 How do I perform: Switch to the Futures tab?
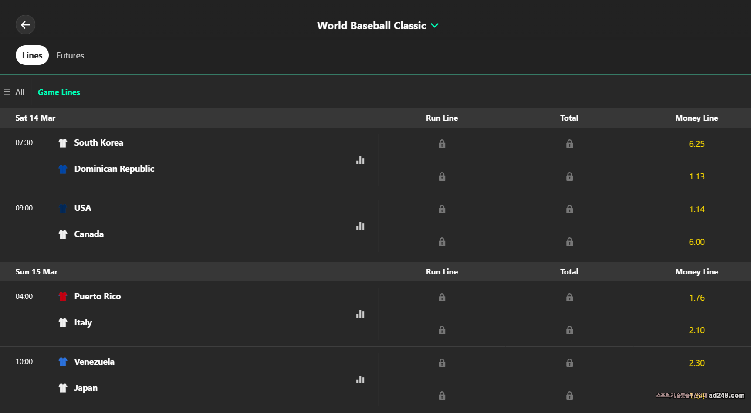click(x=70, y=55)
